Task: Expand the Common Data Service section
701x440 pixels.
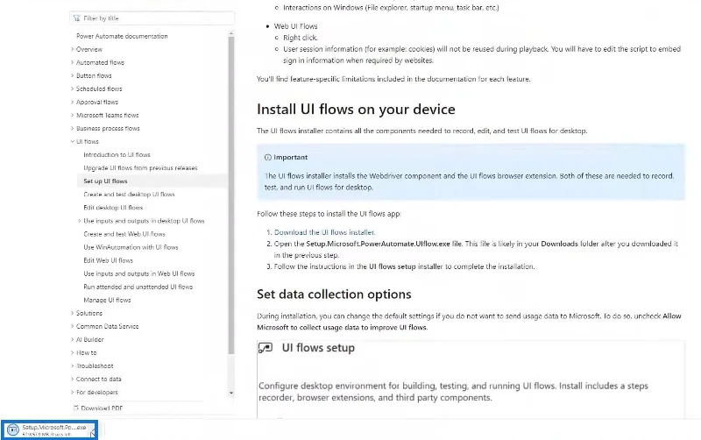Action: 107,326
